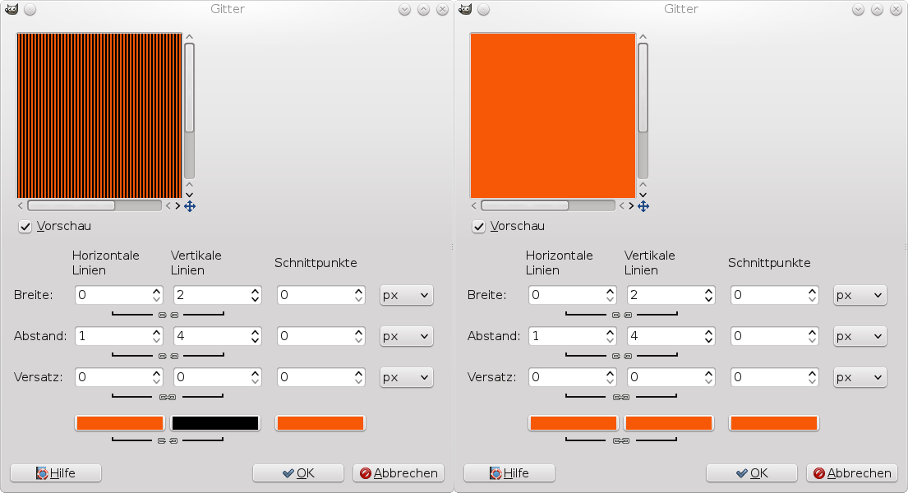The width and height of the screenshot is (908, 493).
Task: Click vertical preview scrollbar thumb in right dialog
Action: [x=643, y=88]
